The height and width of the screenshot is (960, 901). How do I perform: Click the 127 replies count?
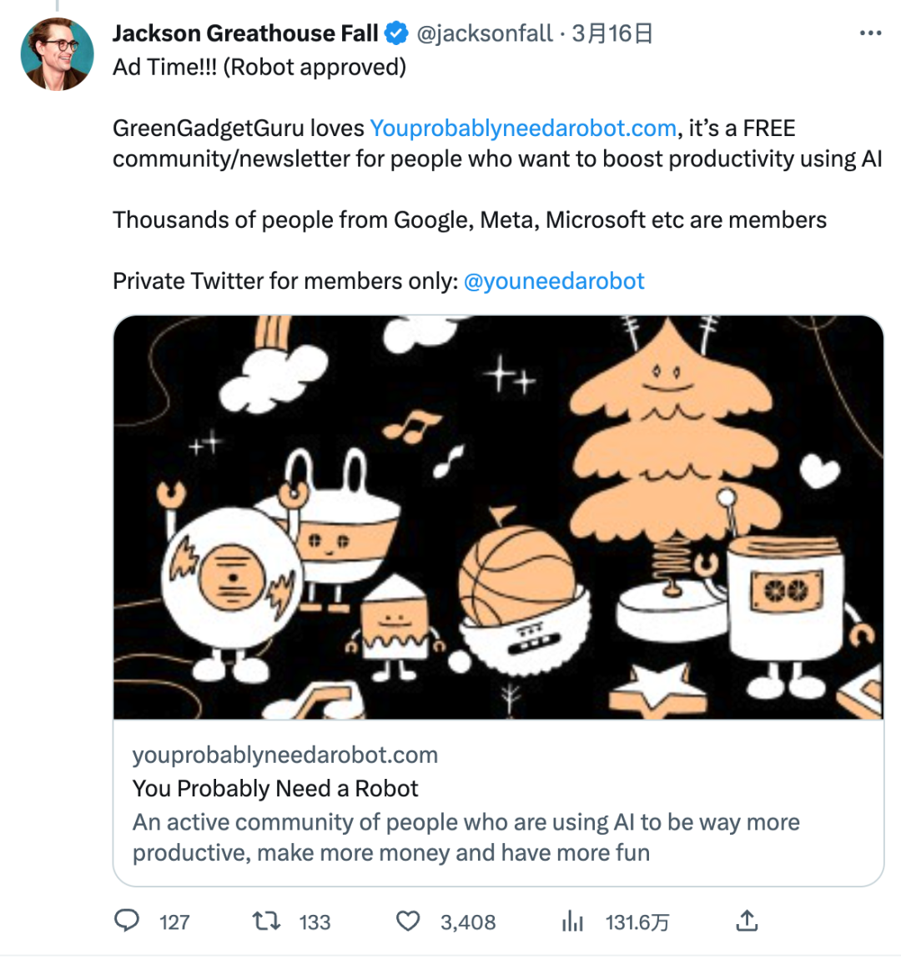(174, 922)
